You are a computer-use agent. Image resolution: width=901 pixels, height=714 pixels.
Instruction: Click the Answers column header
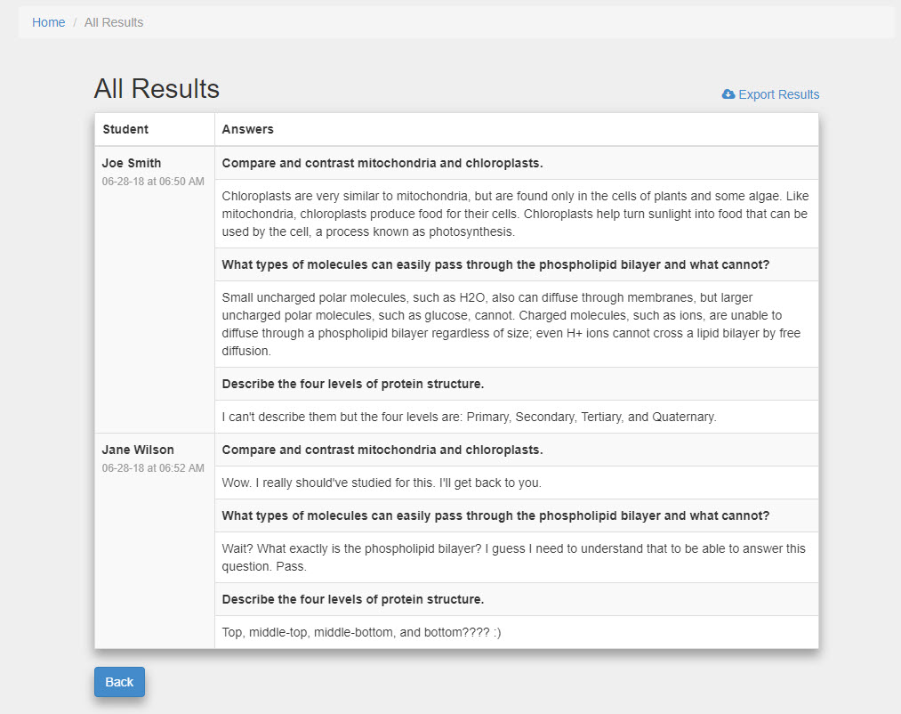pyautogui.click(x=247, y=129)
